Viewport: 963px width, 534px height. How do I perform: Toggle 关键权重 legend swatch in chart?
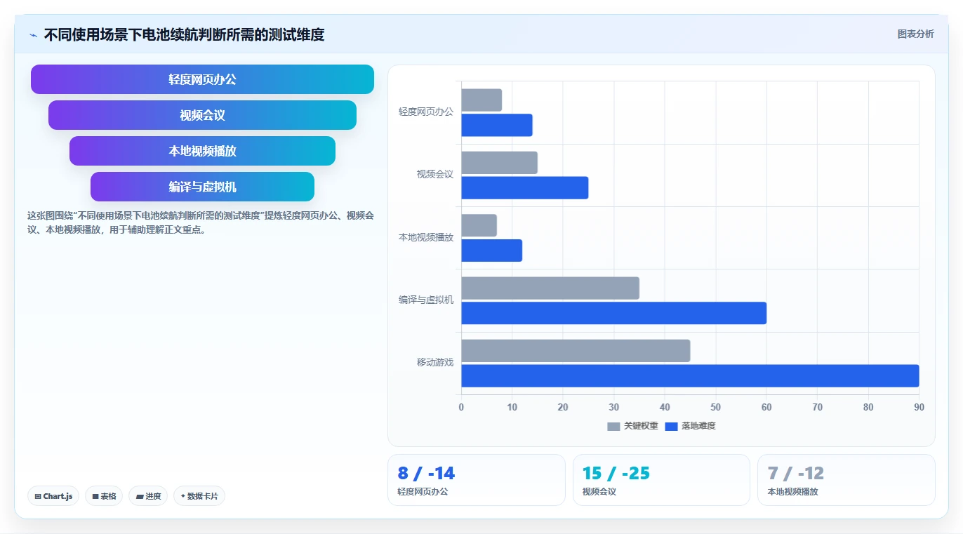613,426
